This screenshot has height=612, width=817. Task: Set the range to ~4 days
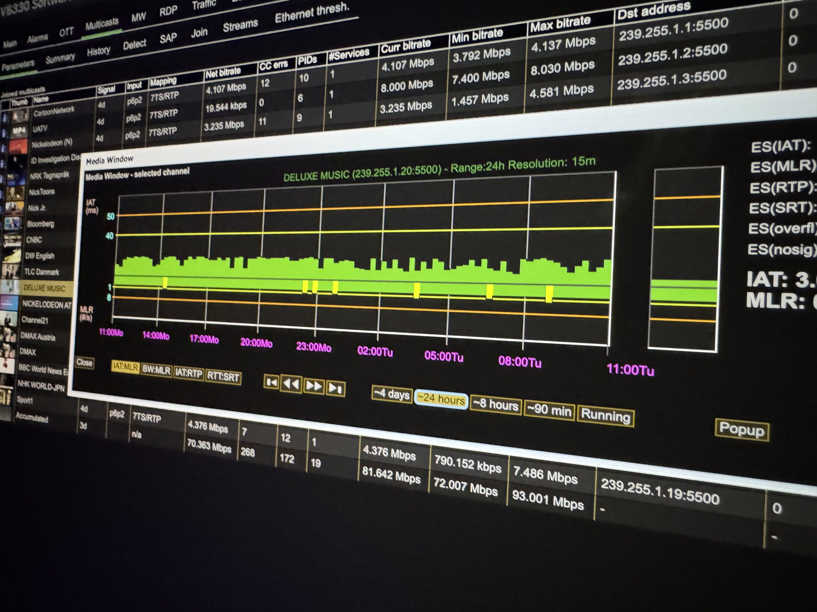point(392,394)
